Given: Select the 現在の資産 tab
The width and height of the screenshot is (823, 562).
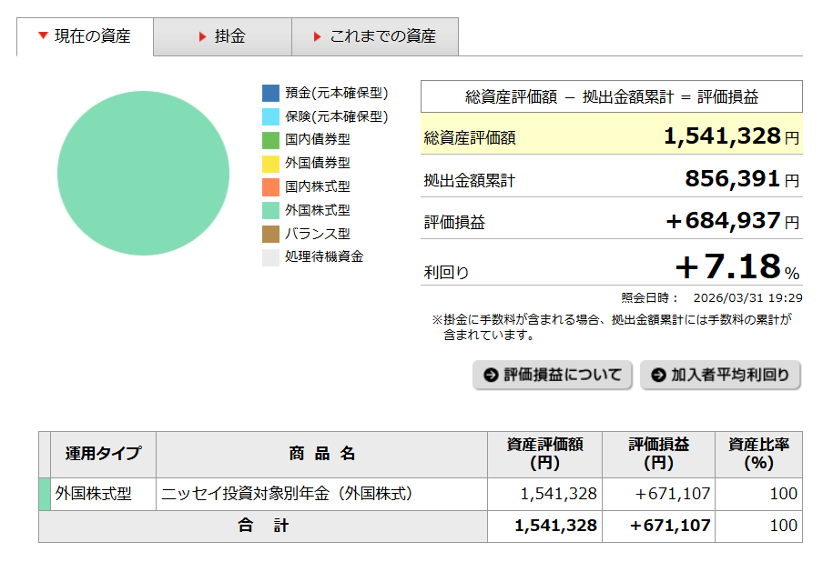Looking at the screenshot, I should [x=85, y=37].
